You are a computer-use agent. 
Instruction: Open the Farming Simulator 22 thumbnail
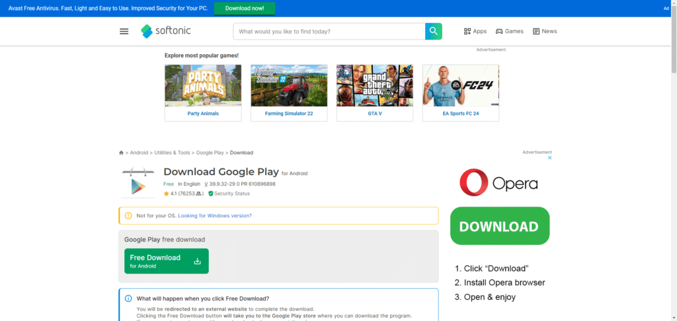(289, 85)
